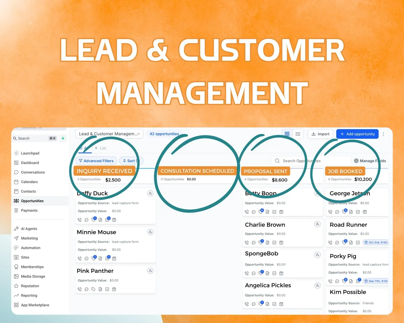Click the call icon on Pink Panther's card
404x323 pixels.
point(80,289)
